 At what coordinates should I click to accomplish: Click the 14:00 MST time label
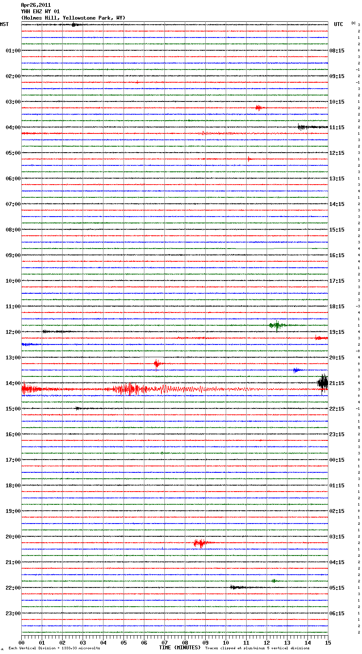13,383
